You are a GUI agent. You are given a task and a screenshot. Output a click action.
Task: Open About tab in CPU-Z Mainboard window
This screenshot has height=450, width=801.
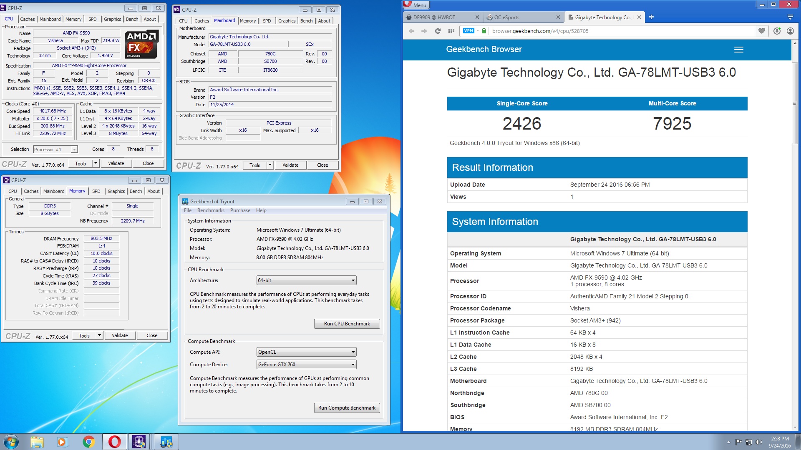[324, 21]
